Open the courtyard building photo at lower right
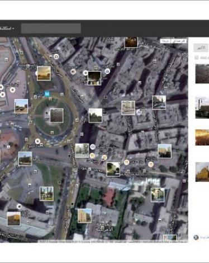The image size is (209, 263). pyautogui.click(x=158, y=195)
